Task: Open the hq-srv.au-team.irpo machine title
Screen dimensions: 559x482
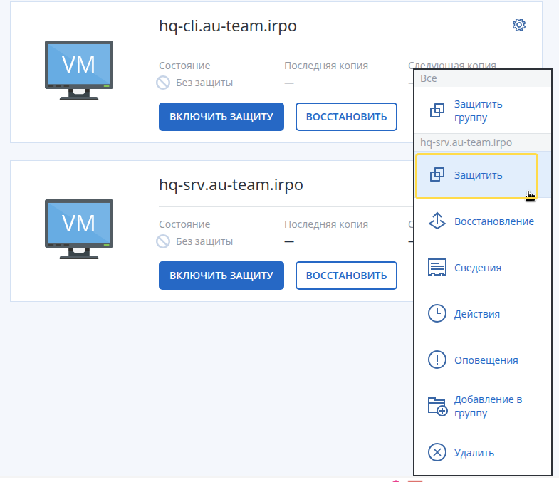Action: click(x=231, y=184)
